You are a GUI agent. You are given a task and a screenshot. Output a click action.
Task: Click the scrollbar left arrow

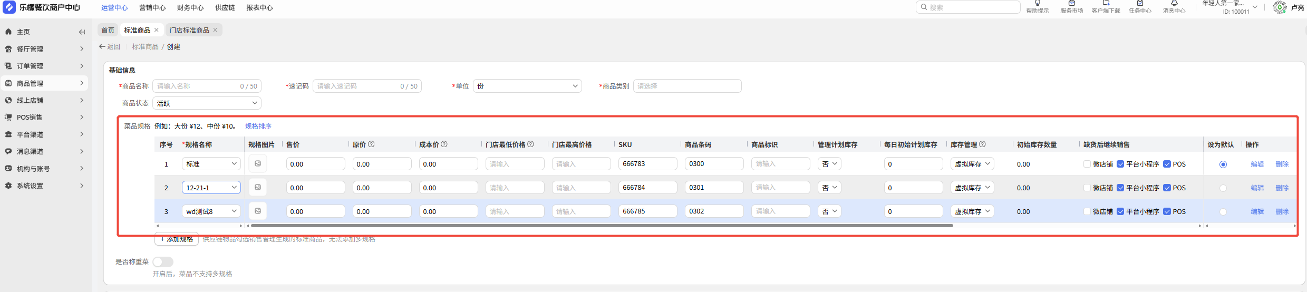point(248,226)
